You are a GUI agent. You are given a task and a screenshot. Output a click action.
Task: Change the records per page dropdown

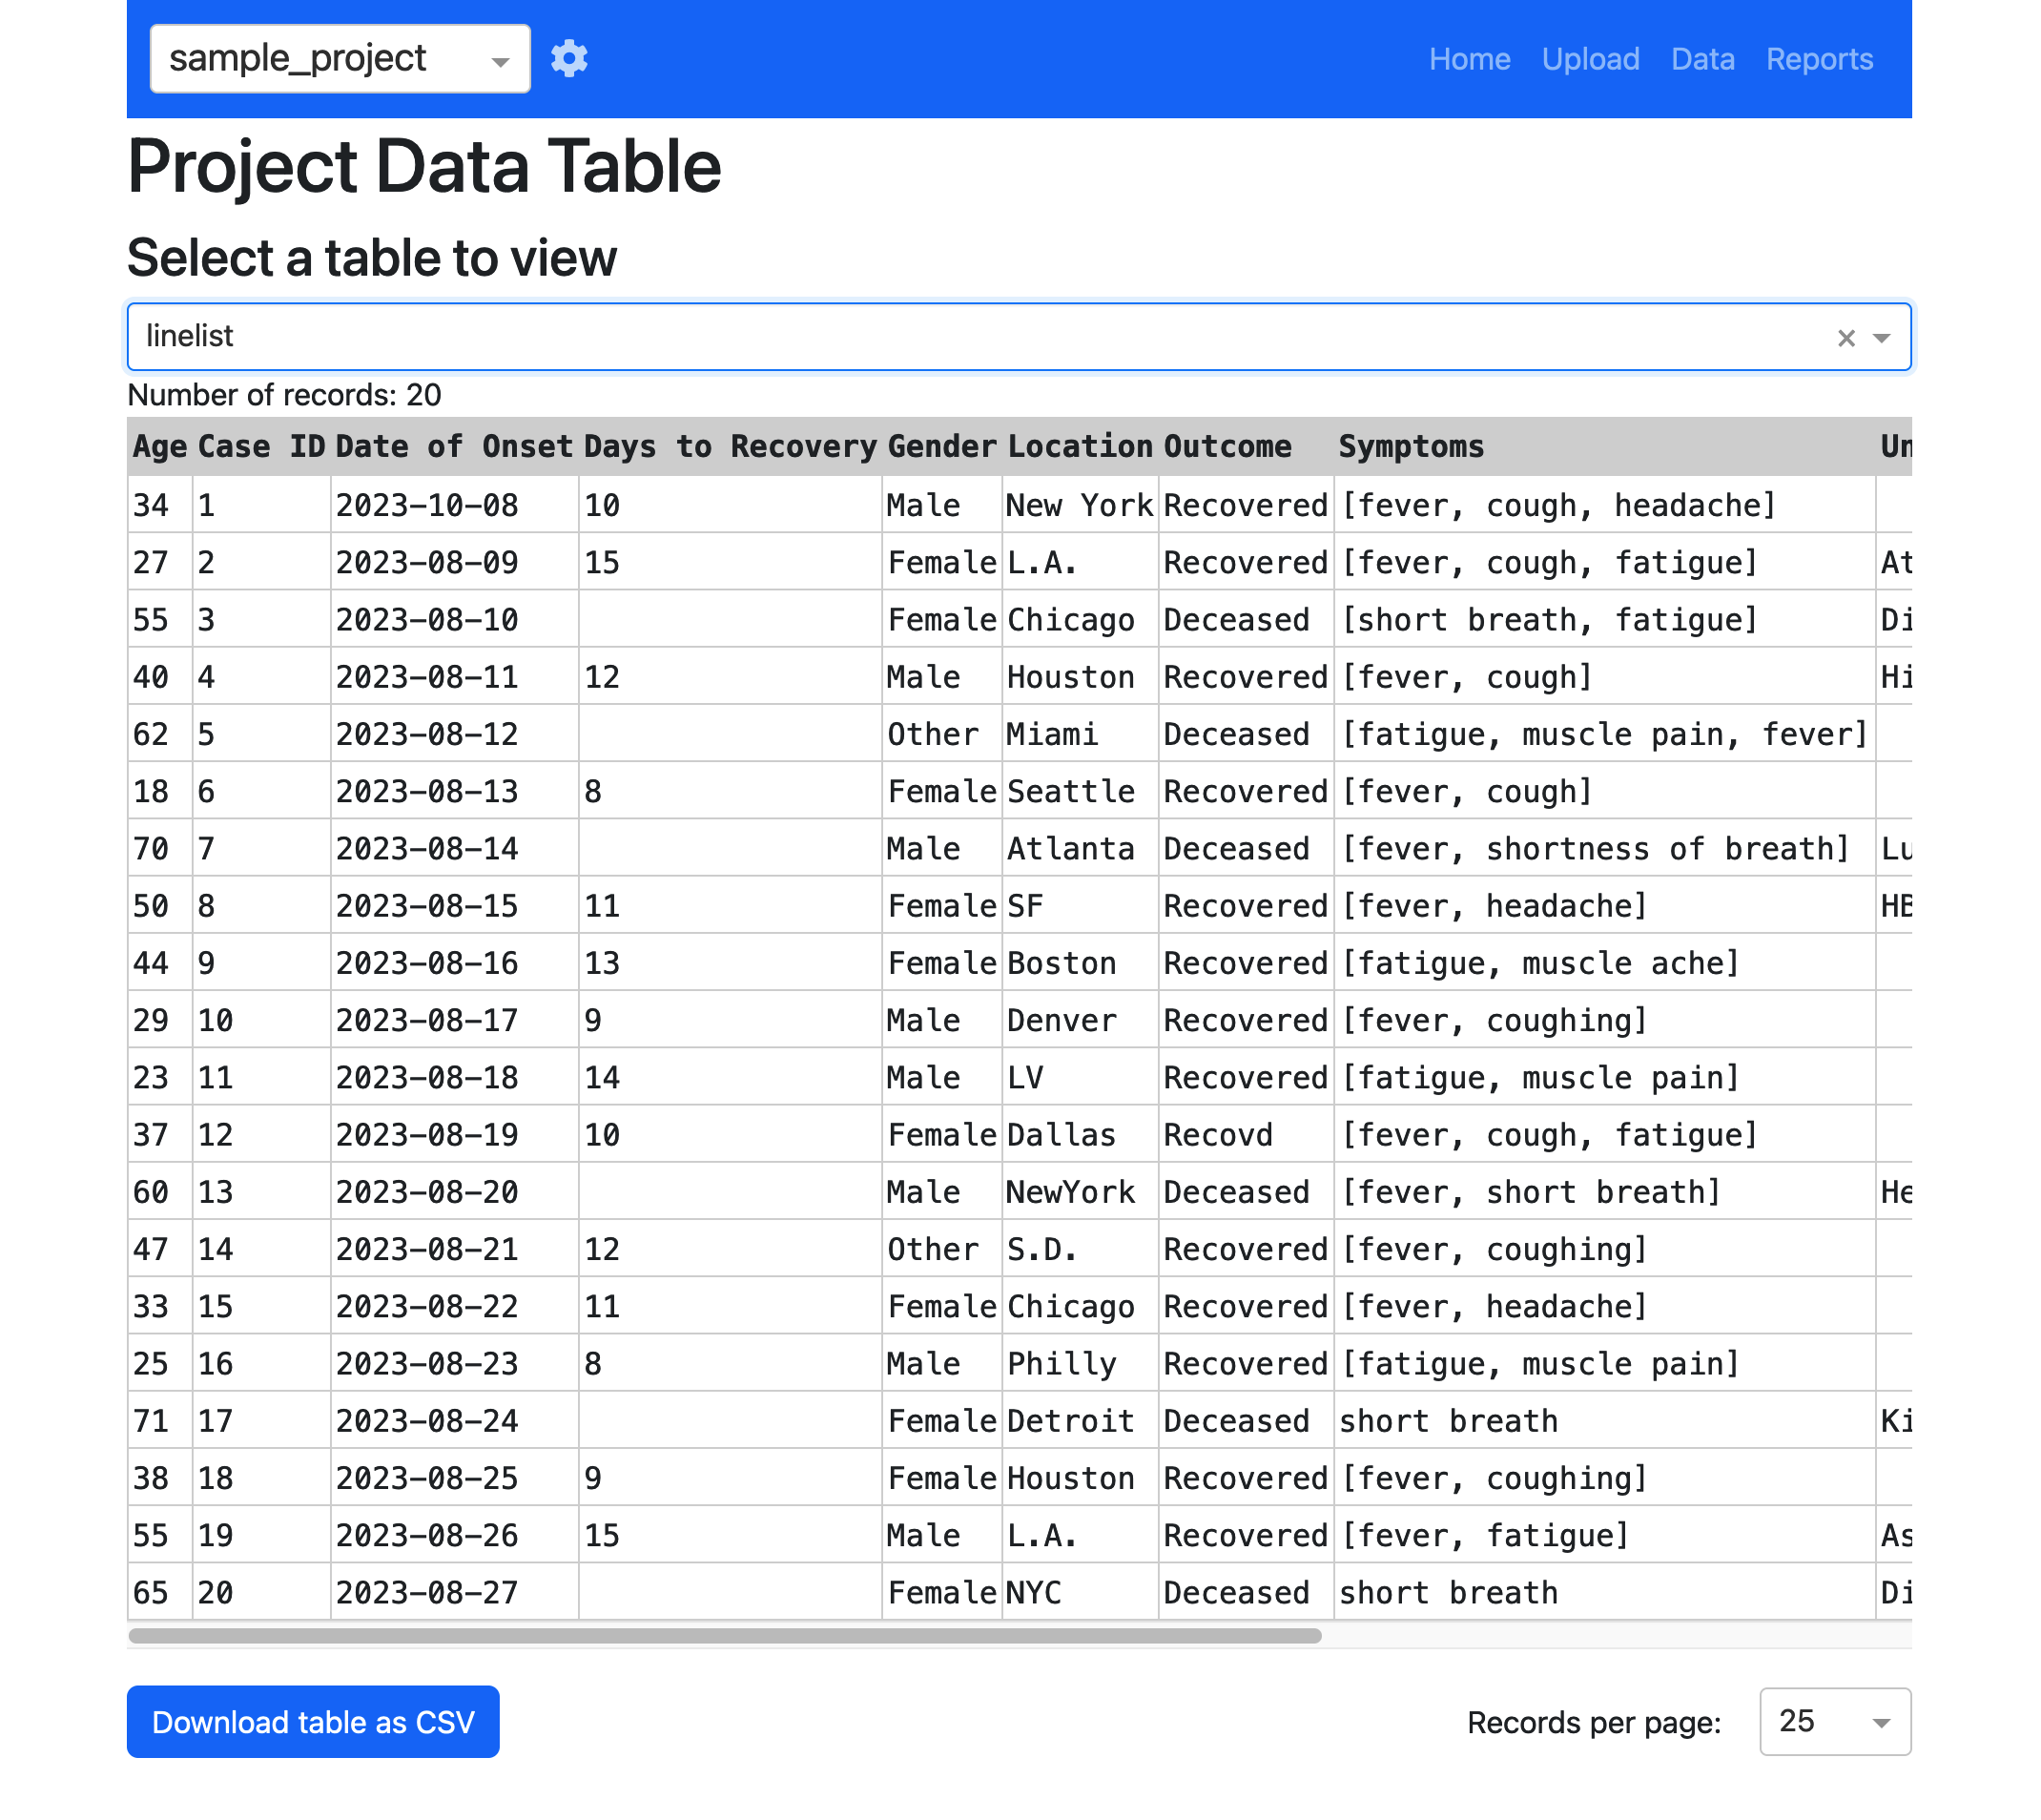tap(1834, 1721)
